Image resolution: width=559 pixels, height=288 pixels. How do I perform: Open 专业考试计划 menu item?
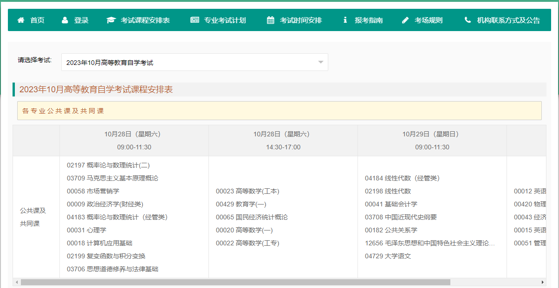pos(225,20)
